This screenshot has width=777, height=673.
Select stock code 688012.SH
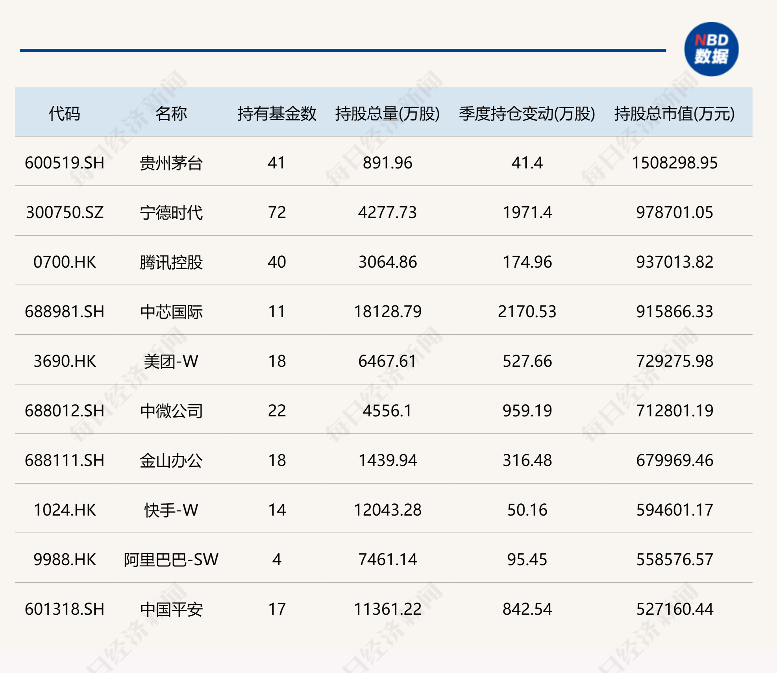[x=65, y=411]
